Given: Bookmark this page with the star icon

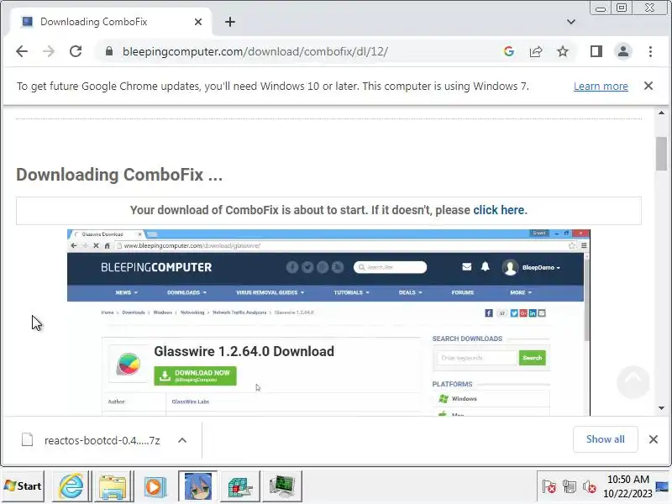Looking at the screenshot, I should click(x=563, y=51).
